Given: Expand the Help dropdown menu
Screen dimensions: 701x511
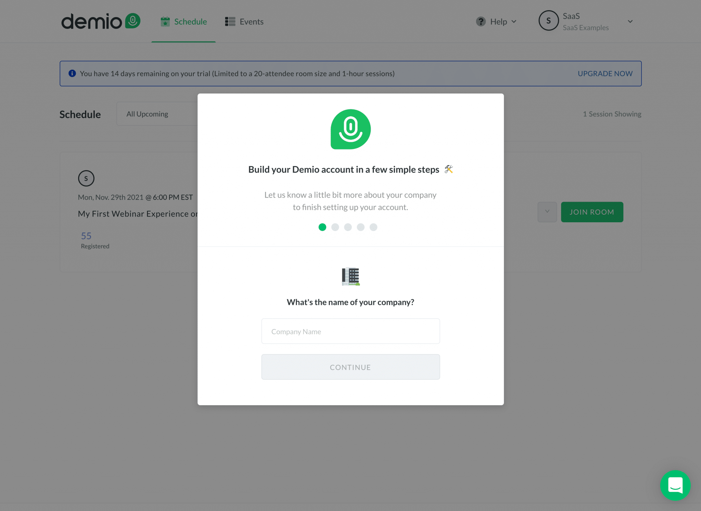Looking at the screenshot, I should (x=514, y=22).
